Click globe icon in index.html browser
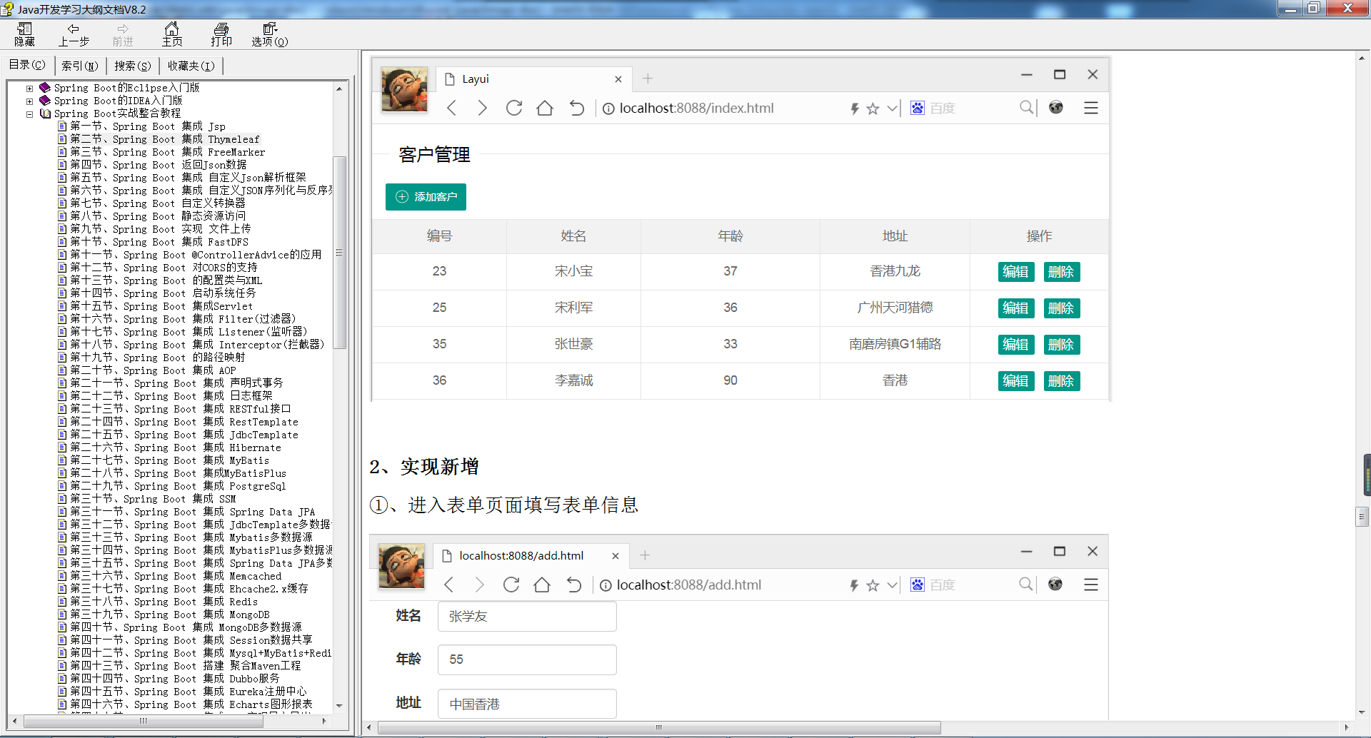Image resolution: width=1371 pixels, height=738 pixels. click(1056, 108)
